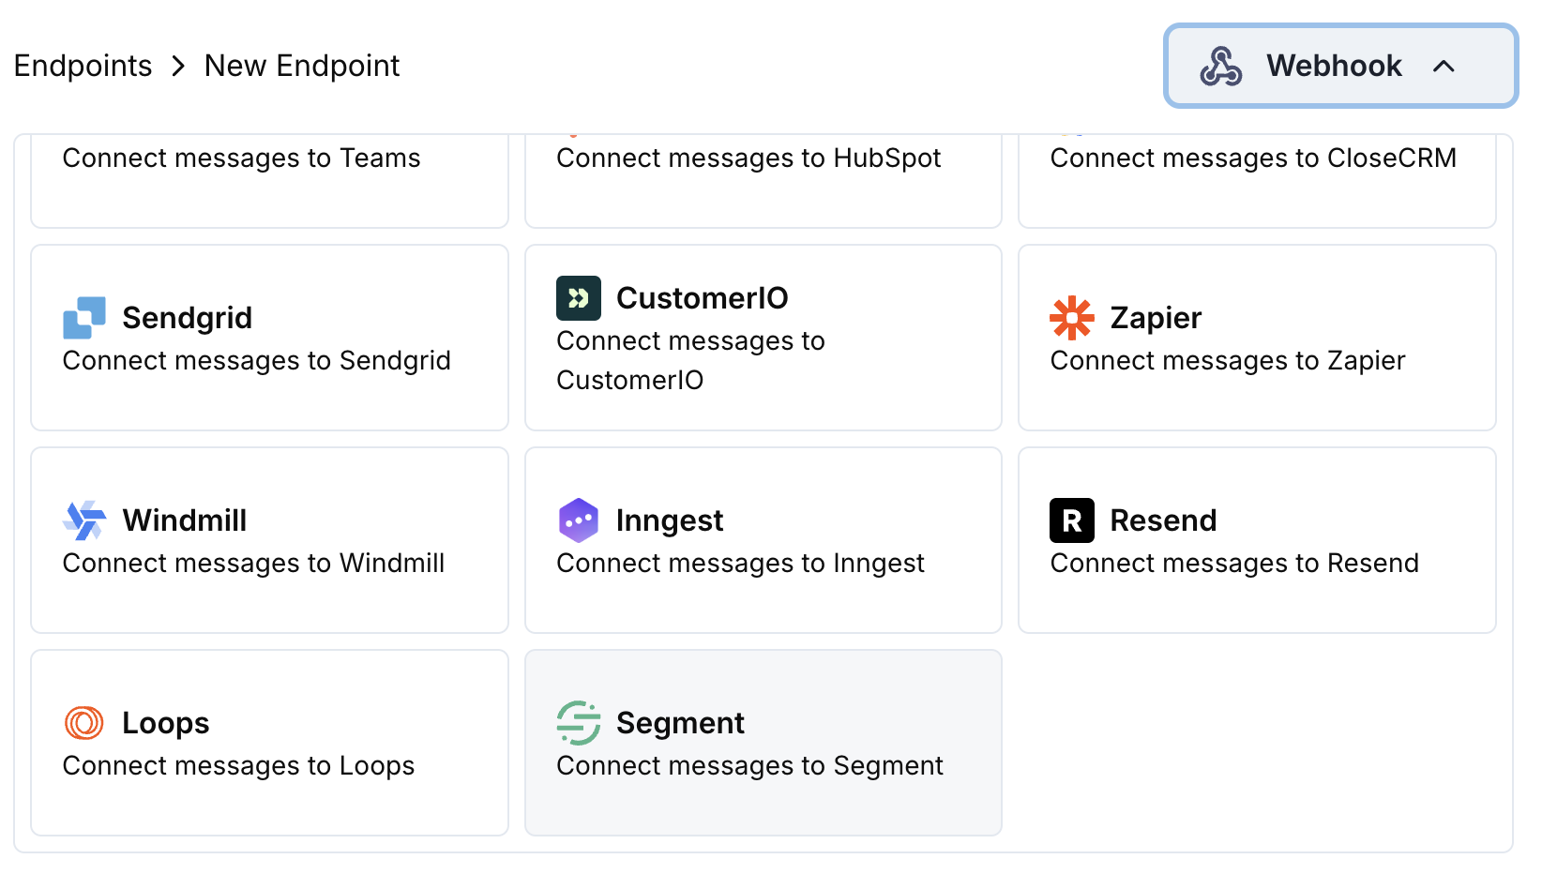
Task: Collapse the Webhook chevron arrow
Action: click(1444, 67)
